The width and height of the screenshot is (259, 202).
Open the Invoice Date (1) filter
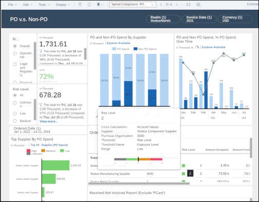point(199,19)
